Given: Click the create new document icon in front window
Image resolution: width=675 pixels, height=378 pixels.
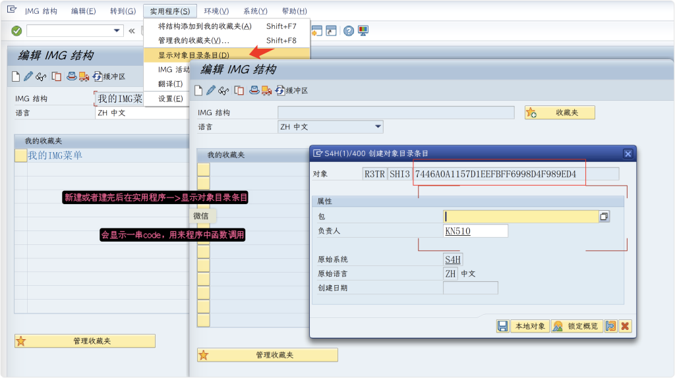Looking at the screenshot, I should [198, 90].
